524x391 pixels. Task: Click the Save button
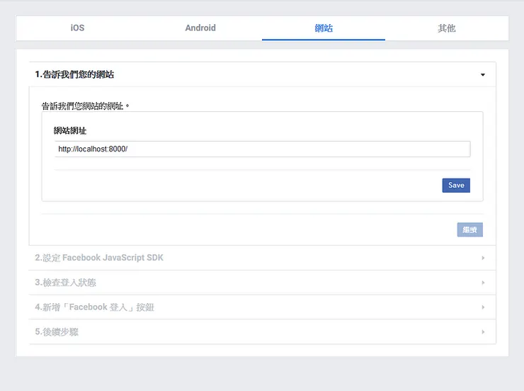pyautogui.click(x=456, y=185)
